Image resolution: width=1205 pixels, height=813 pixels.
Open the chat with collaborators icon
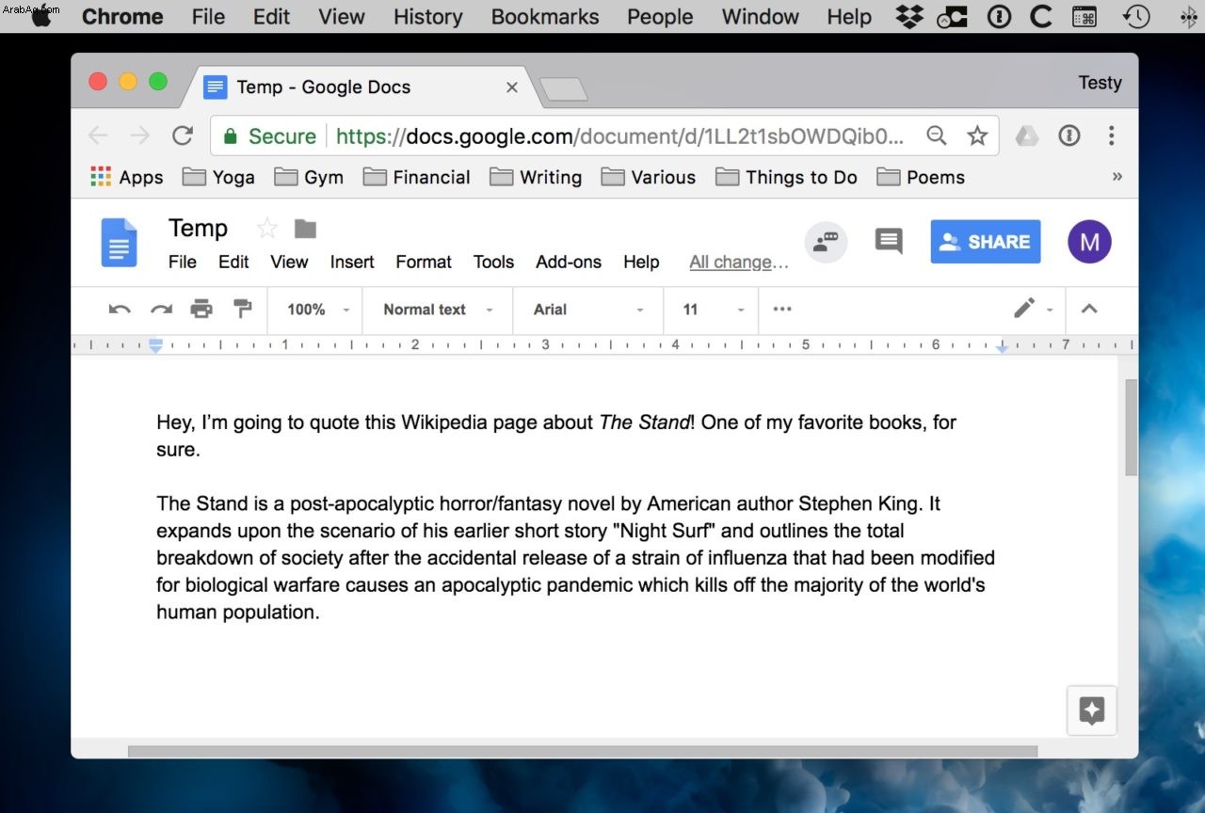click(x=826, y=242)
